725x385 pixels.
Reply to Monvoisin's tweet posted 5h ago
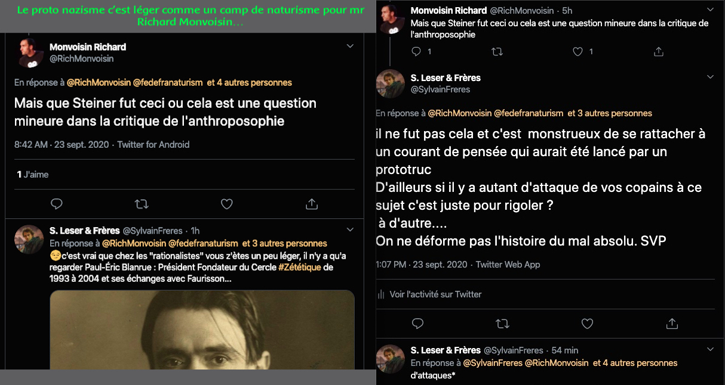(417, 52)
